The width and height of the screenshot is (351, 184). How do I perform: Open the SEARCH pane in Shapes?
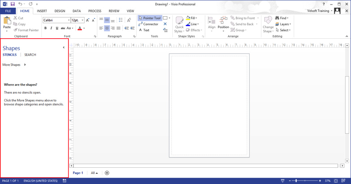pos(30,55)
